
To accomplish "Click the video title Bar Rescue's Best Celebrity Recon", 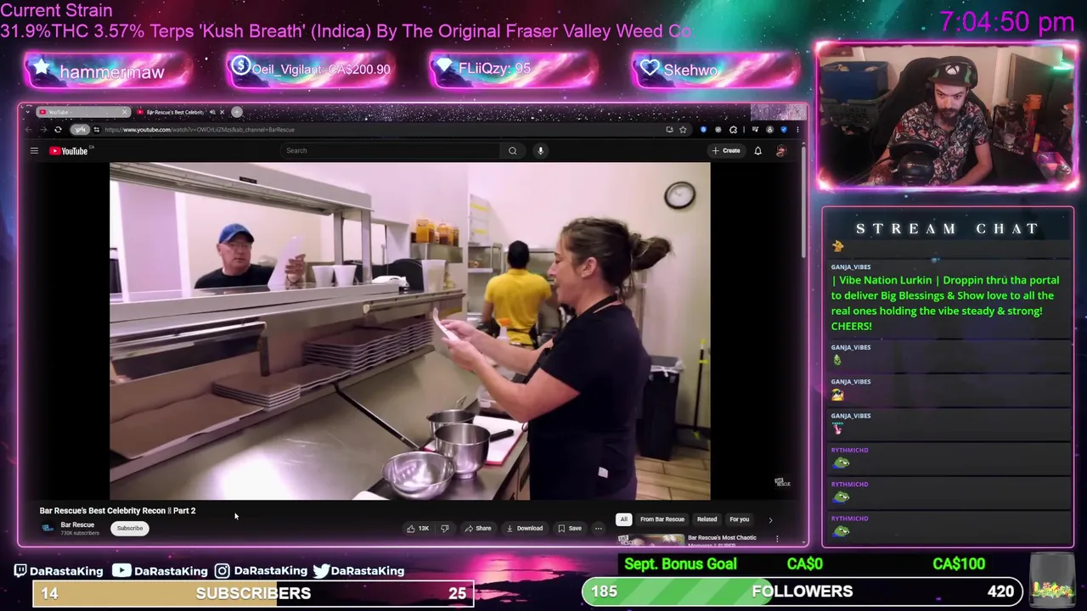I will coord(117,511).
